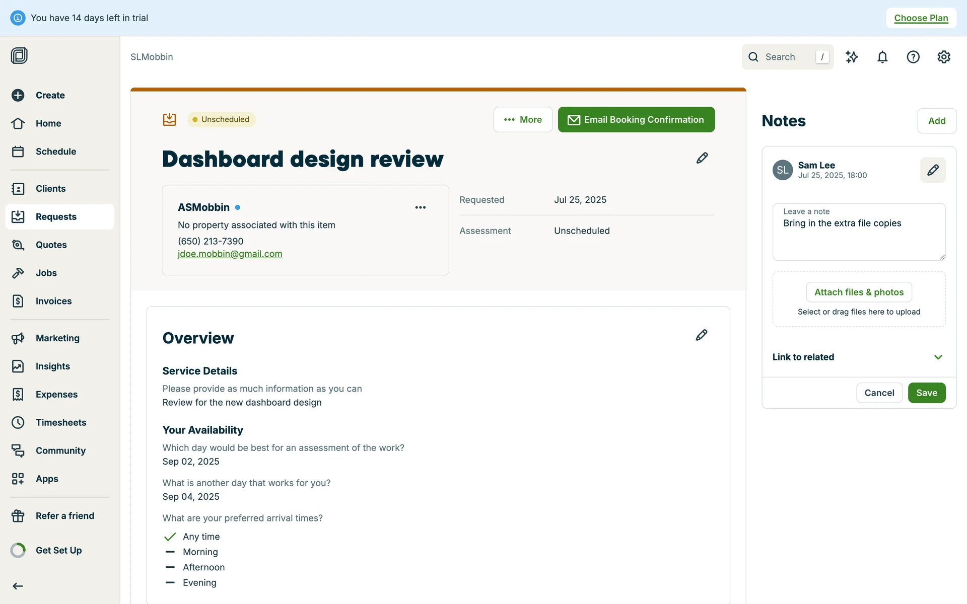967x604 pixels.
Task: Go to Schedule in the sidebar
Action: tap(55, 152)
